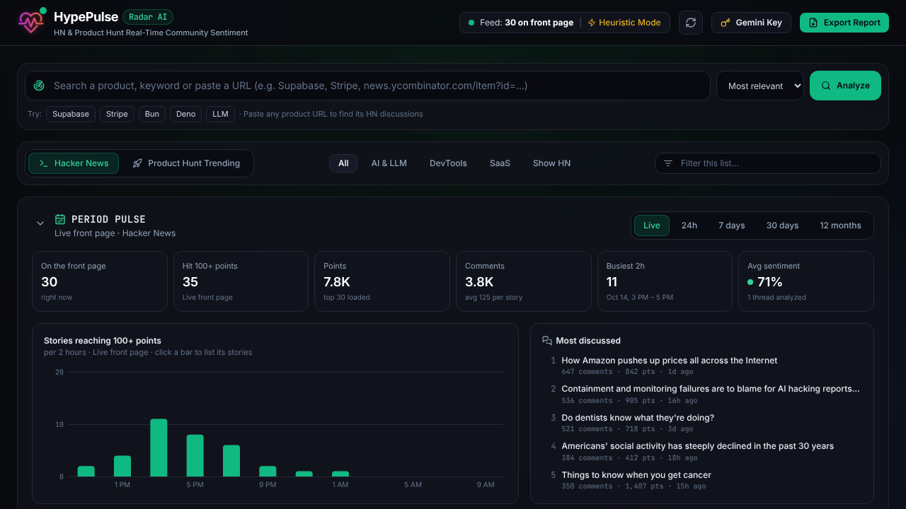The height and width of the screenshot is (509, 906).
Task: Collapse the Period Pulse section chevron
Action: click(40, 223)
